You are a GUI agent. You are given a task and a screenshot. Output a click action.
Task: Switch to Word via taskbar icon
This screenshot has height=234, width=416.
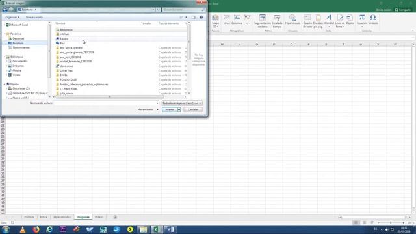click(x=170, y=229)
